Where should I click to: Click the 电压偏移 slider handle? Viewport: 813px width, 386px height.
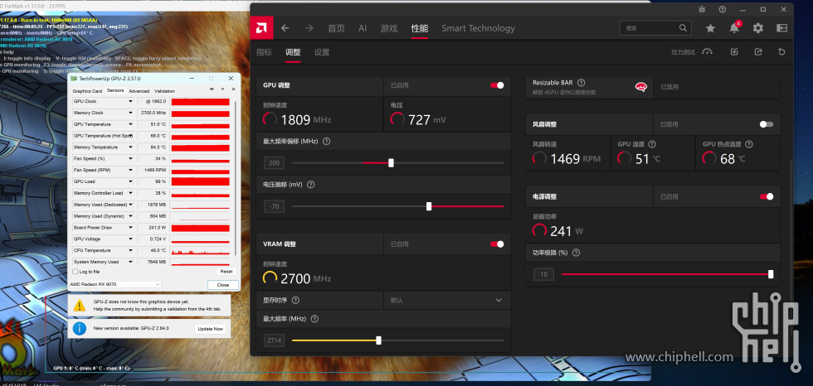(429, 206)
